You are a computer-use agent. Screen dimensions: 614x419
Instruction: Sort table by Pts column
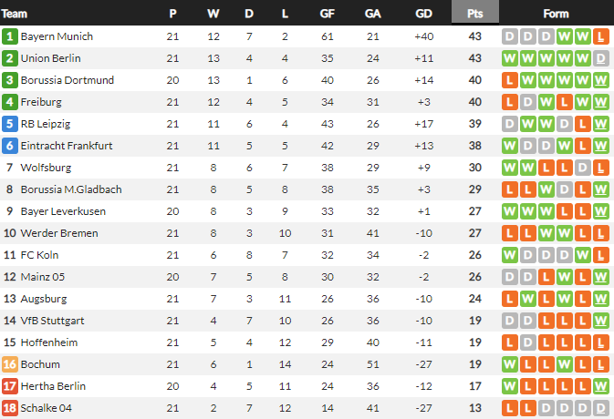[x=474, y=14]
